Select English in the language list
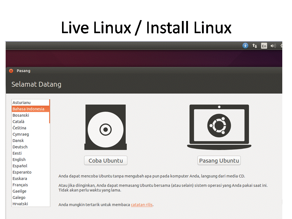Image resolution: width=292 pixels, height=219 pixels. [31, 160]
